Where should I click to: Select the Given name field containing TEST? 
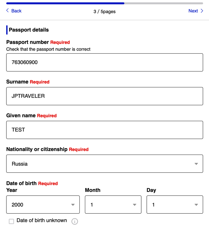click(x=104, y=130)
